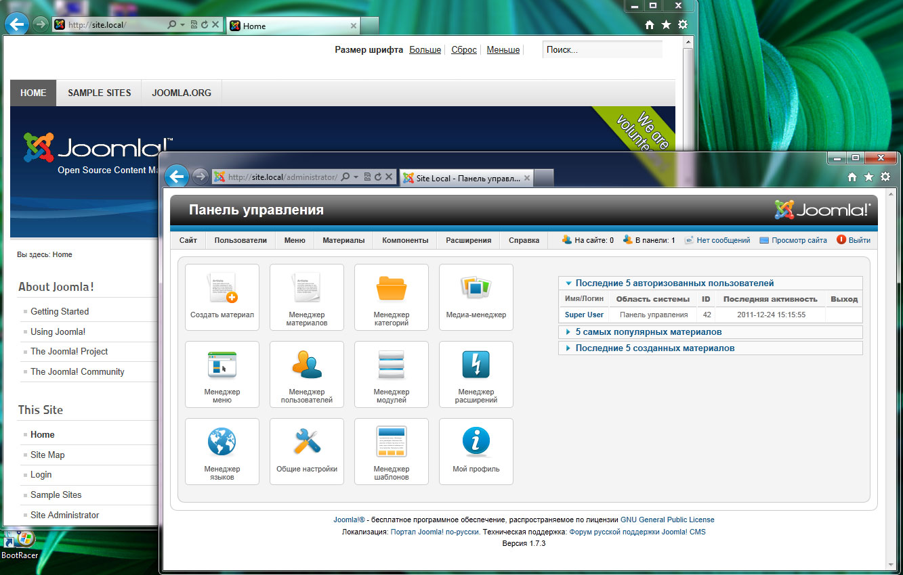Launch the Медиа-менеджер icon
Viewport: 903px width, 575px height.
click(x=476, y=297)
